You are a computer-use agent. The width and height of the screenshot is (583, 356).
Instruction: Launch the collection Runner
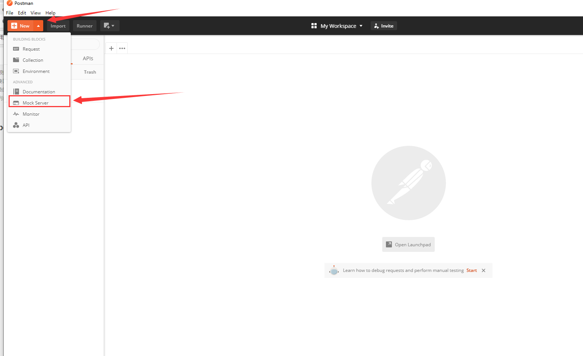click(x=85, y=26)
